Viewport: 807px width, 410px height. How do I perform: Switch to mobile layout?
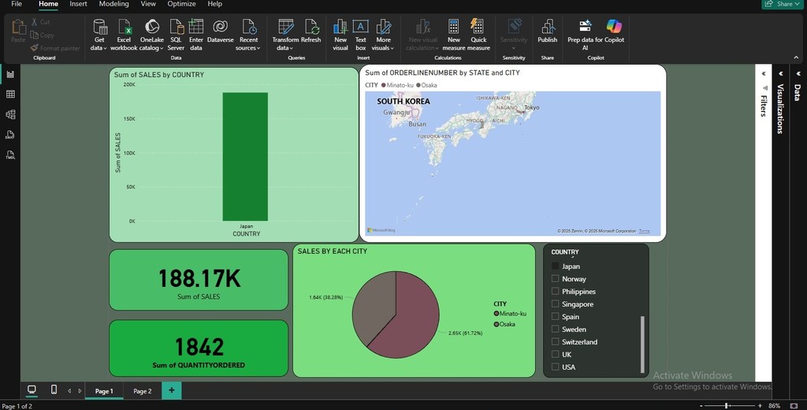(x=54, y=390)
